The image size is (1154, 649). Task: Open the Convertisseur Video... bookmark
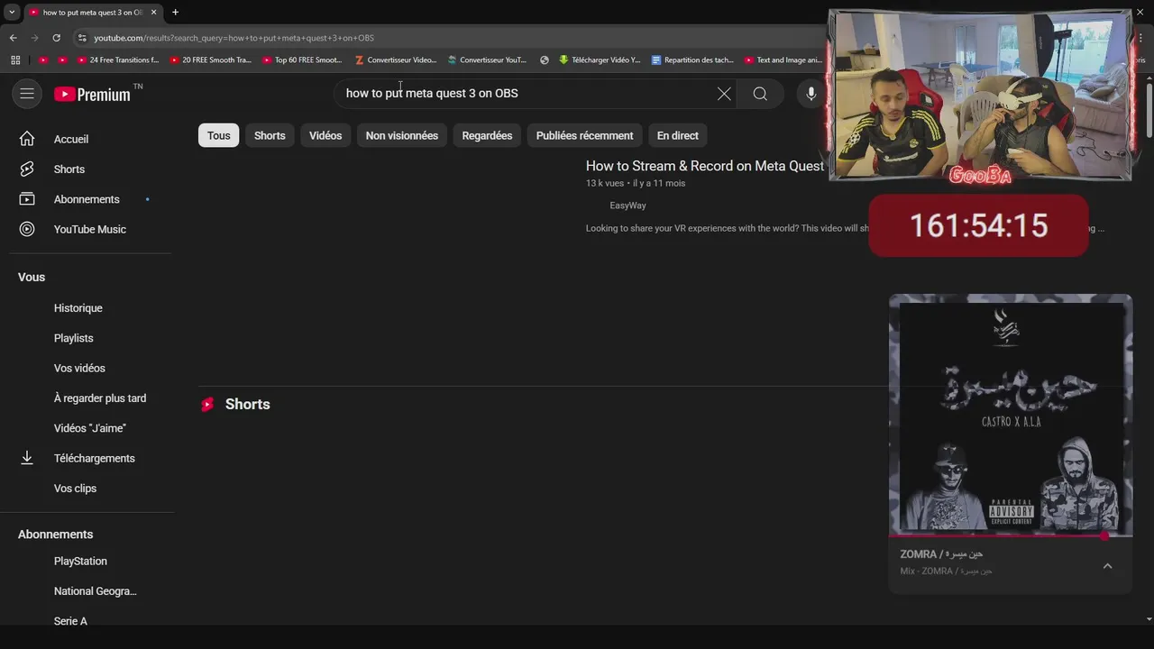point(396,60)
